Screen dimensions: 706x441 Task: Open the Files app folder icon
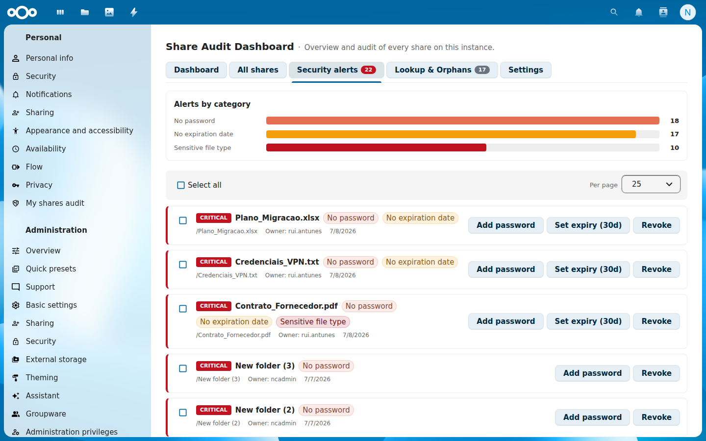[x=85, y=12]
